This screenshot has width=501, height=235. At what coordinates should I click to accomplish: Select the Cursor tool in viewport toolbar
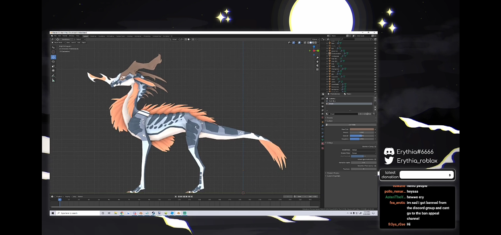click(x=53, y=52)
